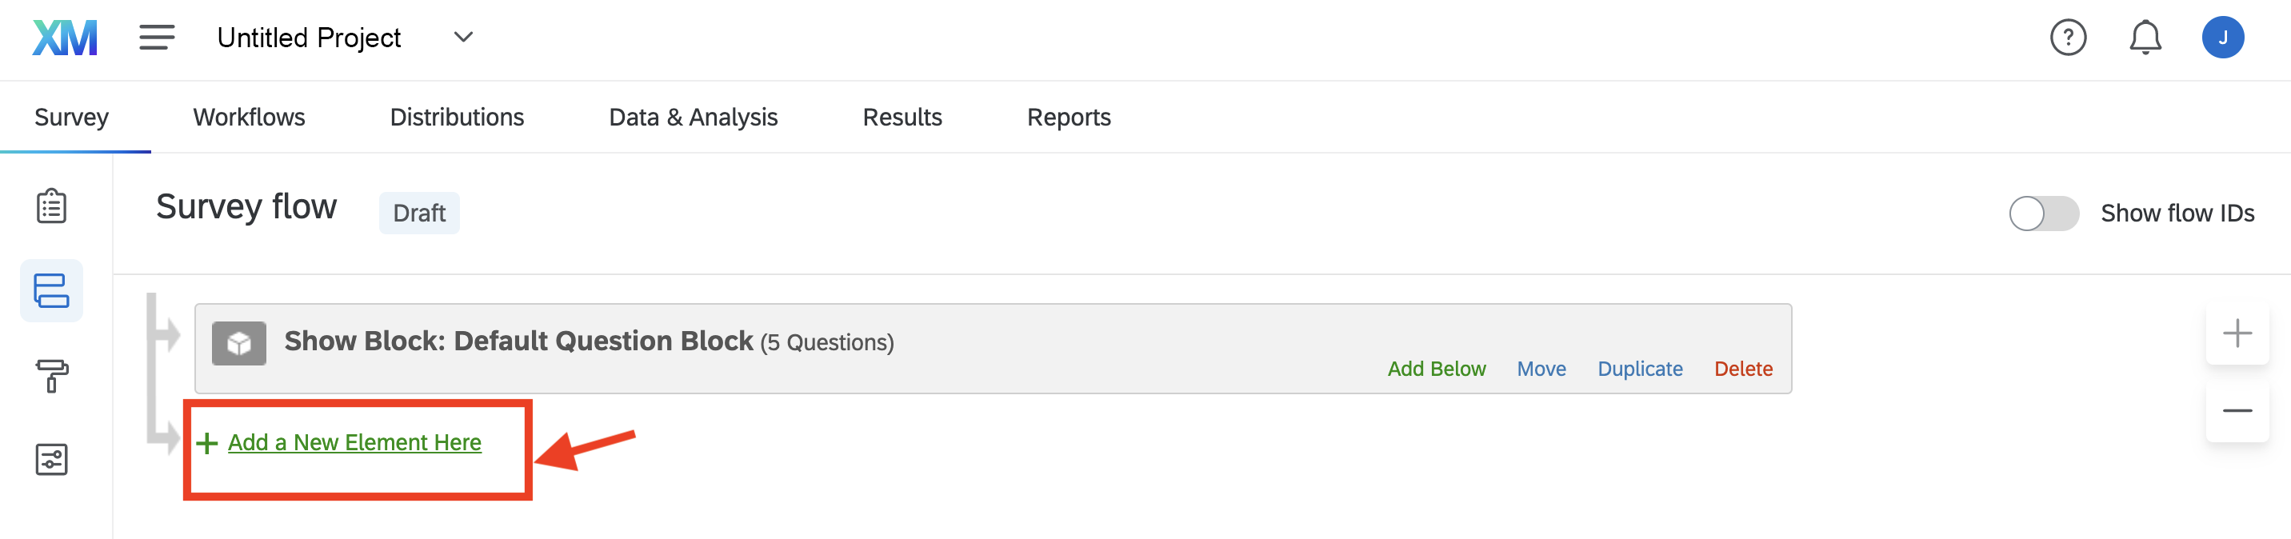2291x539 pixels.
Task: Open the Look and feel paint roller icon
Action: pos(51,375)
